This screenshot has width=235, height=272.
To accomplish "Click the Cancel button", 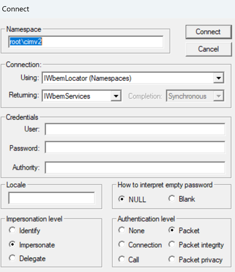I will [208, 49].
